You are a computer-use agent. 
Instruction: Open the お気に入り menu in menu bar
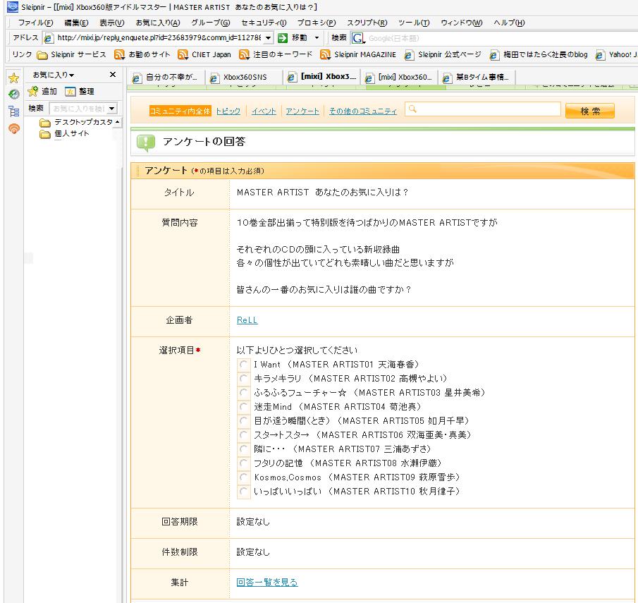click(x=158, y=23)
